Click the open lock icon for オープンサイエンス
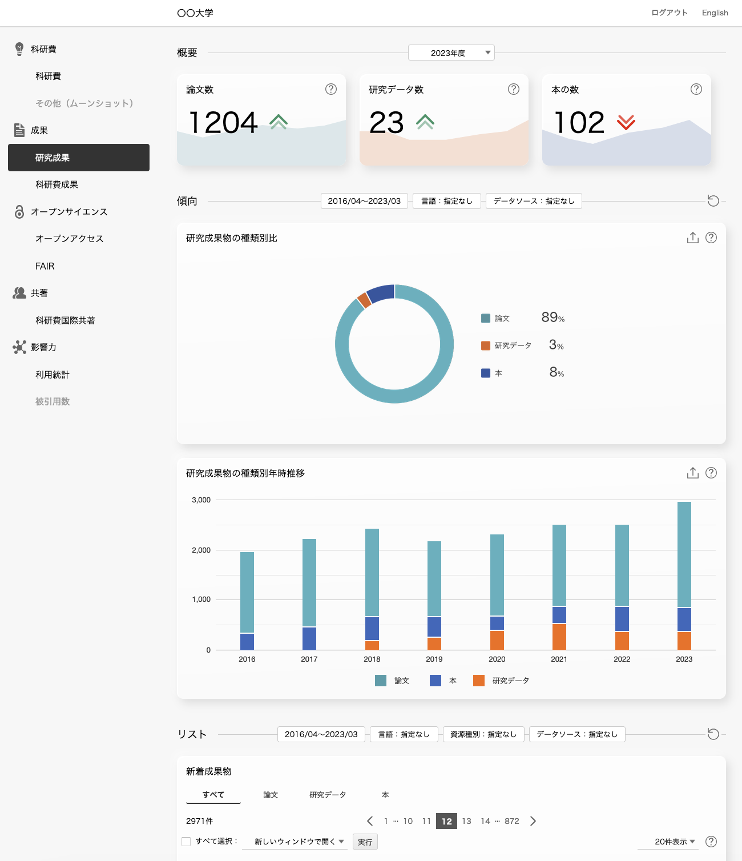742x861 pixels. pyautogui.click(x=19, y=212)
